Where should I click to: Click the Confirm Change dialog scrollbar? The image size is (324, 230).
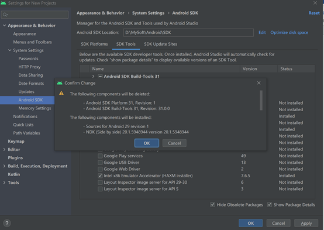(261, 100)
